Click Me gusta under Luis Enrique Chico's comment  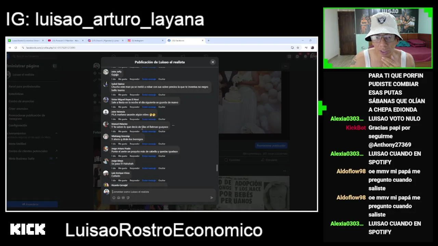(123, 180)
